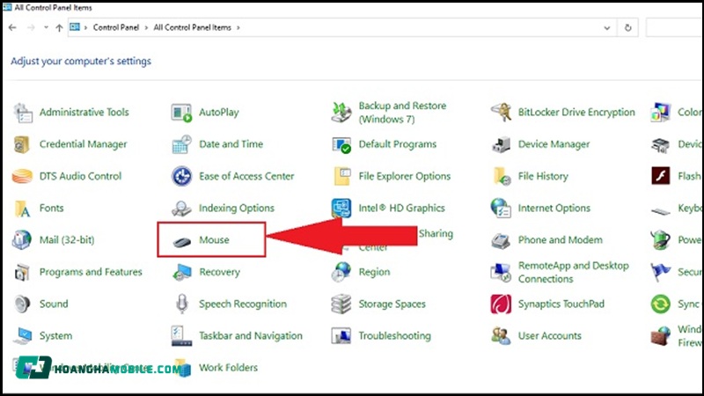Click the Device Manager icon
Screen dimensions: 704x396
click(x=502, y=144)
